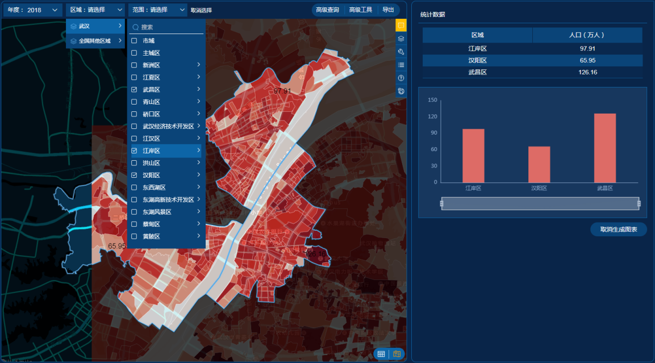The height and width of the screenshot is (363, 655).
Task: Open the 年度 2018 dropdown
Action: coord(32,10)
